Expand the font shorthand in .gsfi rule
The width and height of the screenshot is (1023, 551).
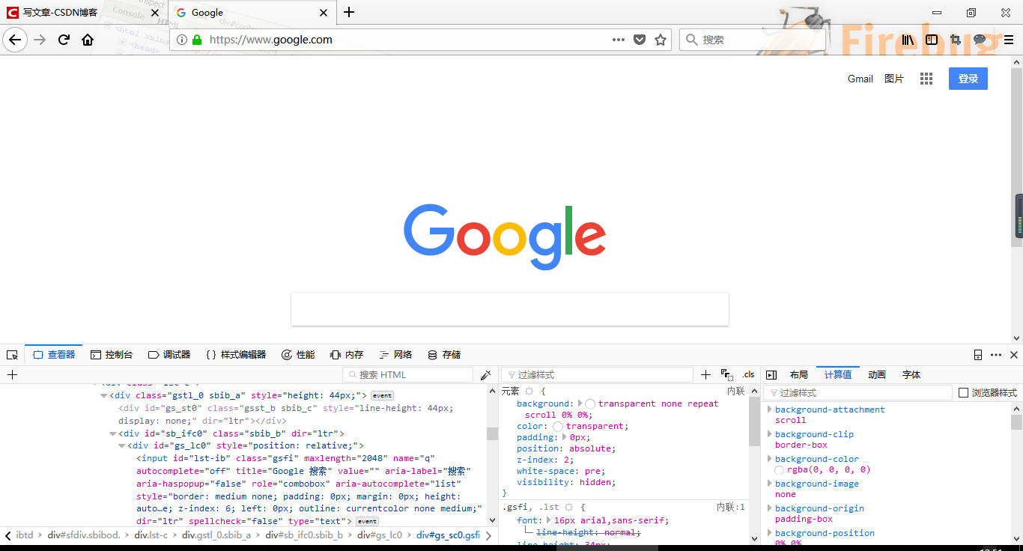[x=548, y=520]
